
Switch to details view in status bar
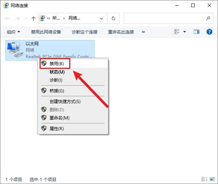pos(204,179)
